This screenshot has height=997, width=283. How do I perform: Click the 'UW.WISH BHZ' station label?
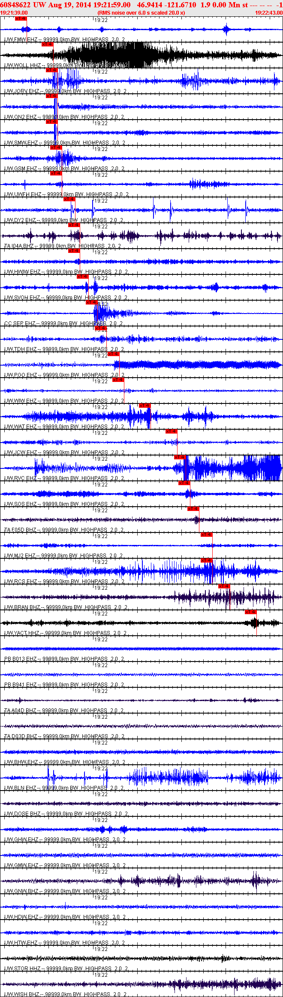coord(22,994)
